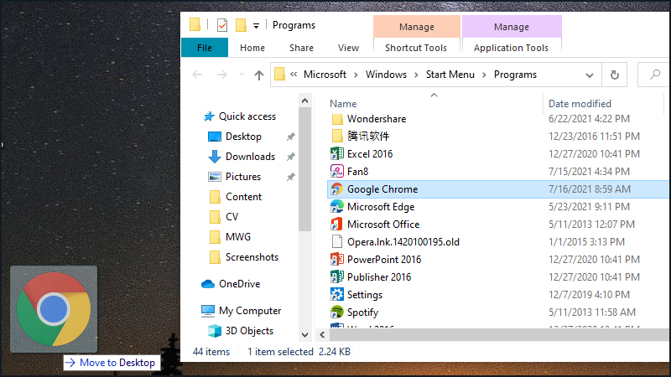This screenshot has width=671, height=377.
Task: Open the MWG folder in sidebar
Action: pos(238,237)
